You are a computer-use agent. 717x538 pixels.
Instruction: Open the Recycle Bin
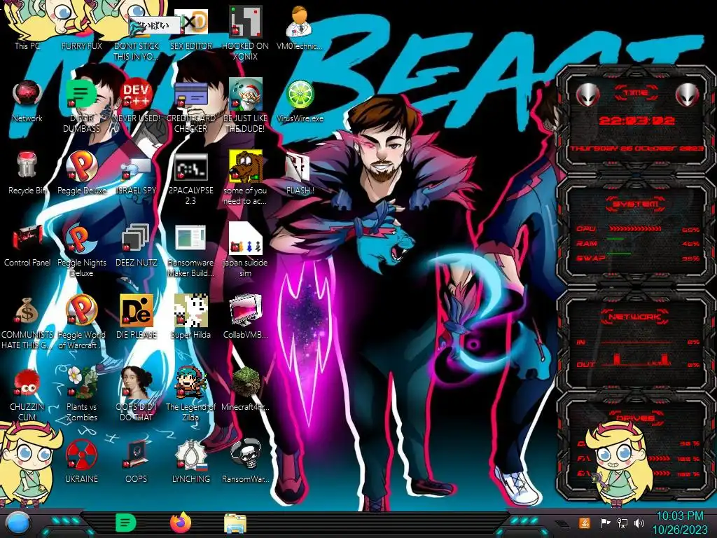[x=27, y=173]
